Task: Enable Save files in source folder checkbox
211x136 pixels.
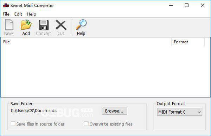Action: 13,124
